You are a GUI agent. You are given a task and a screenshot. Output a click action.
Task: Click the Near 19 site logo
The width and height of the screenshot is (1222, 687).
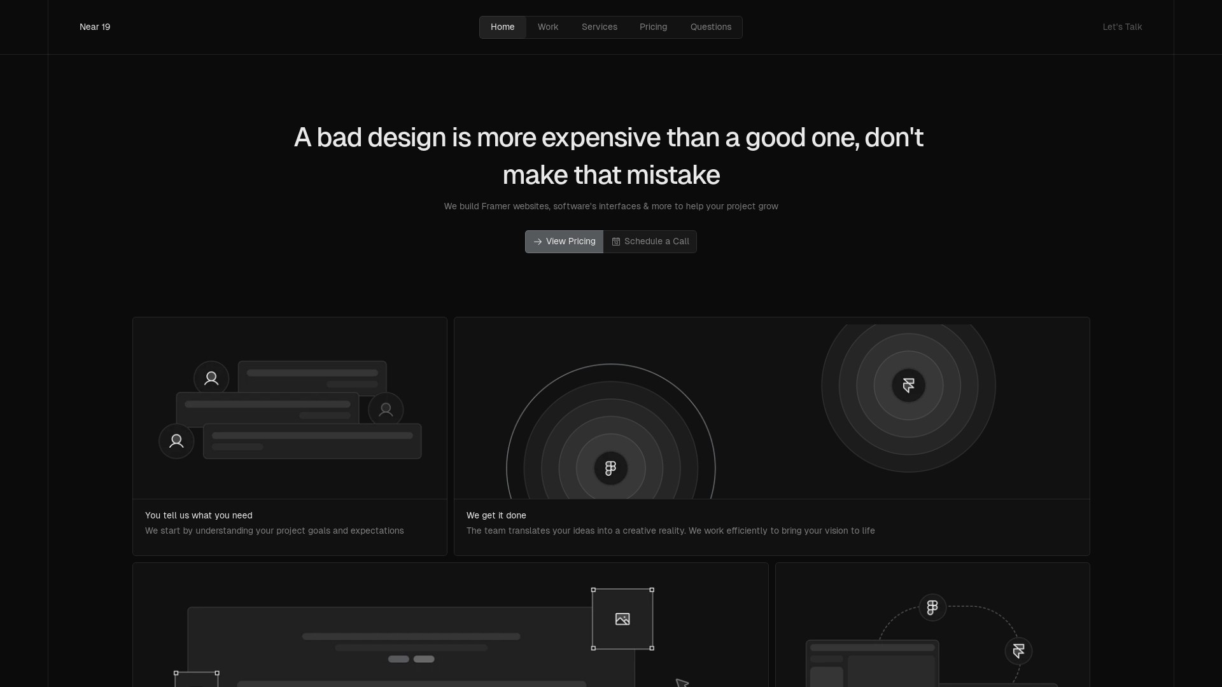click(x=95, y=27)
